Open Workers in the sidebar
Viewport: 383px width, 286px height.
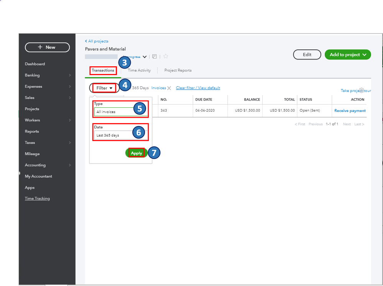click(33, 120)
